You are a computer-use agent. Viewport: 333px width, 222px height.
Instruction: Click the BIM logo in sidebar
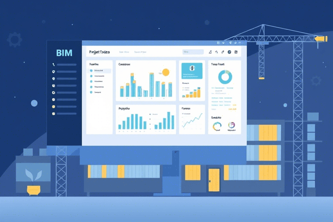click(x=64, y=53)
